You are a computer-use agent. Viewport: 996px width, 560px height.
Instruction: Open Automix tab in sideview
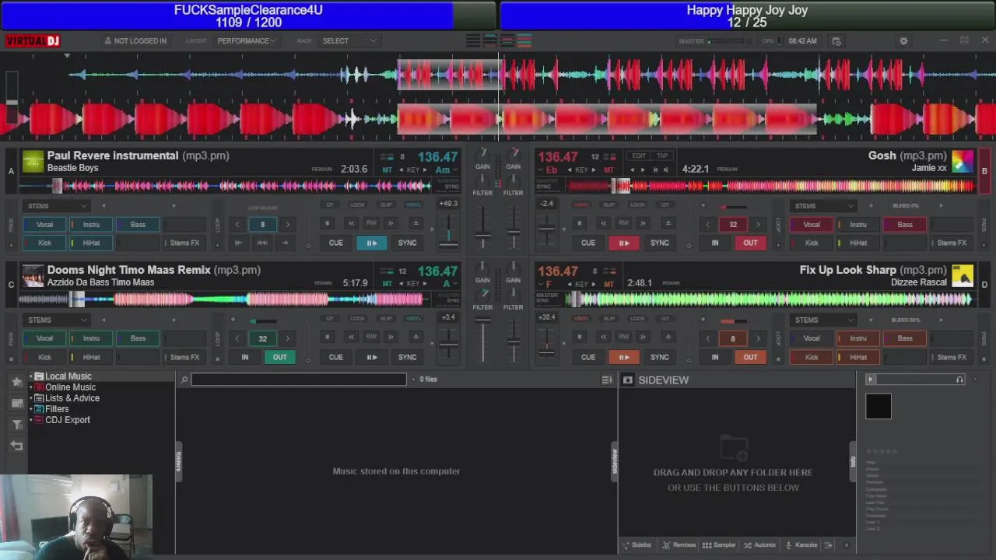760,545
